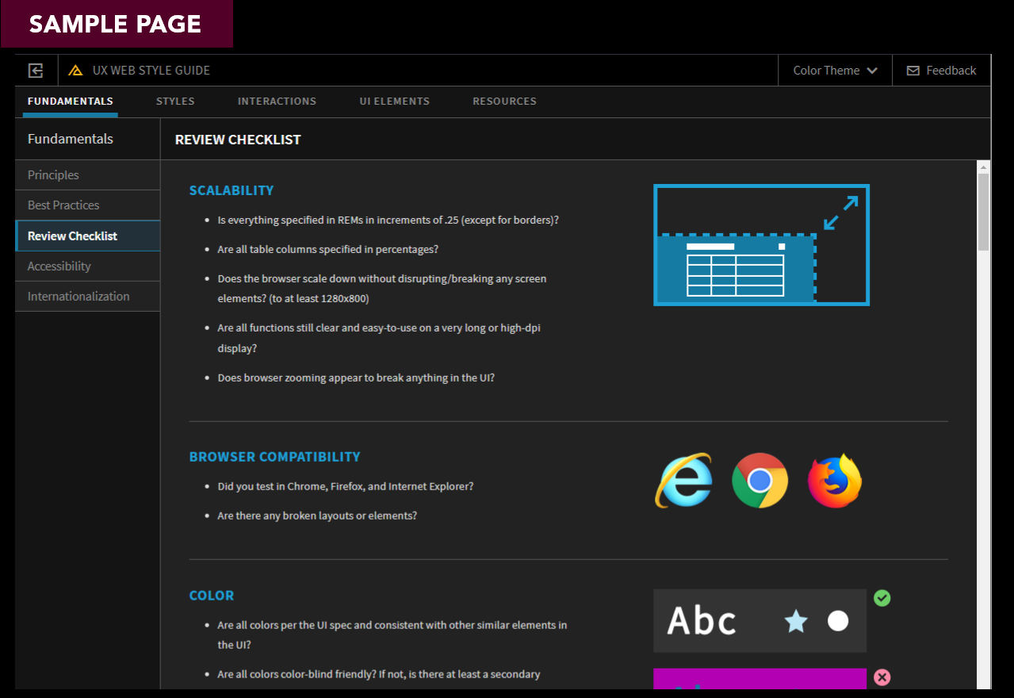Click 'Are all colors per the UI spec' bullet

392,635
